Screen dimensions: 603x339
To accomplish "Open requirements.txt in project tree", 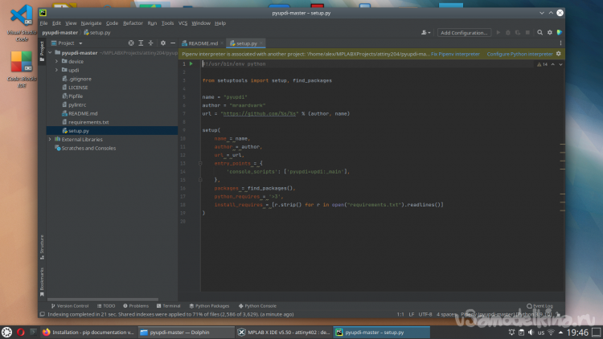I will pyautogui.click(x=88, y=122).
